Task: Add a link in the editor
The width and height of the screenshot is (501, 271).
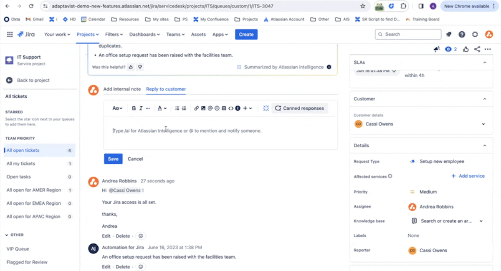Action: 196,108
